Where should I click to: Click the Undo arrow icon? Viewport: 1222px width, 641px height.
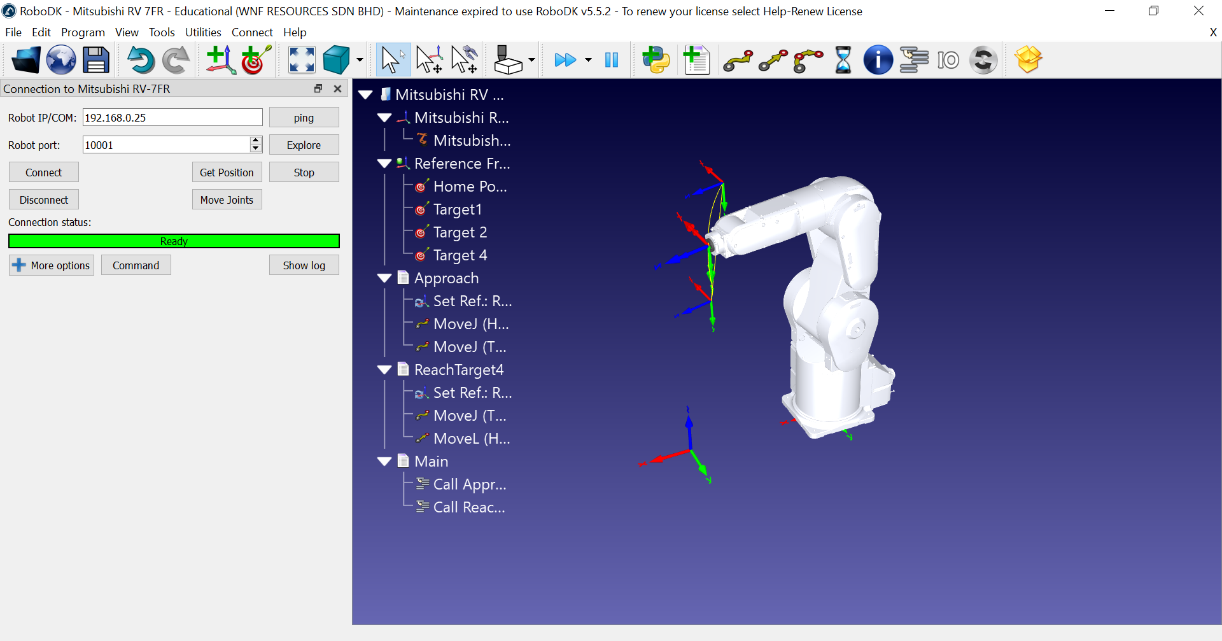[x=141, y=60]
